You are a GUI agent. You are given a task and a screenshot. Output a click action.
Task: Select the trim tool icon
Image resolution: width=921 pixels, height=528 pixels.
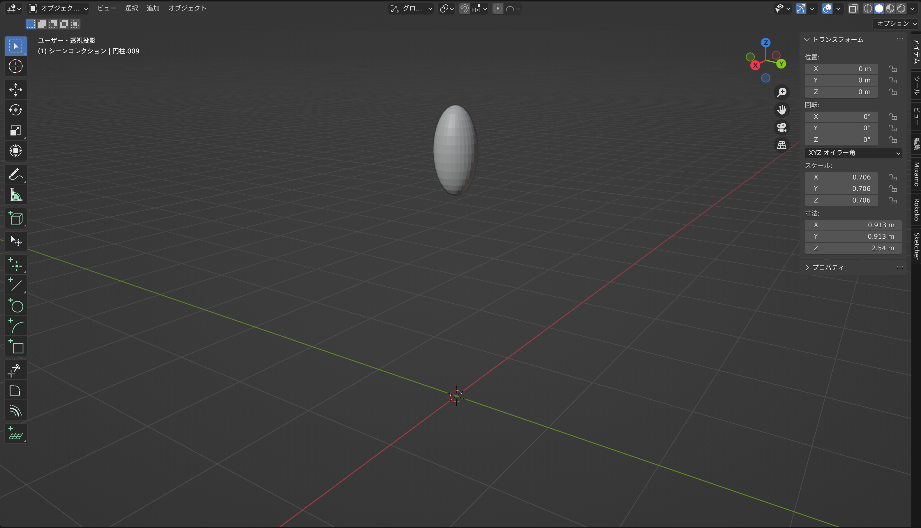[16, 370]
